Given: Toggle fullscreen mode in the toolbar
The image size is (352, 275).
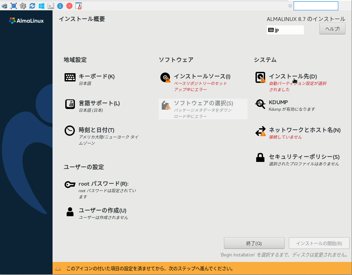Looking at the screenshot, I should pos(13,5).
